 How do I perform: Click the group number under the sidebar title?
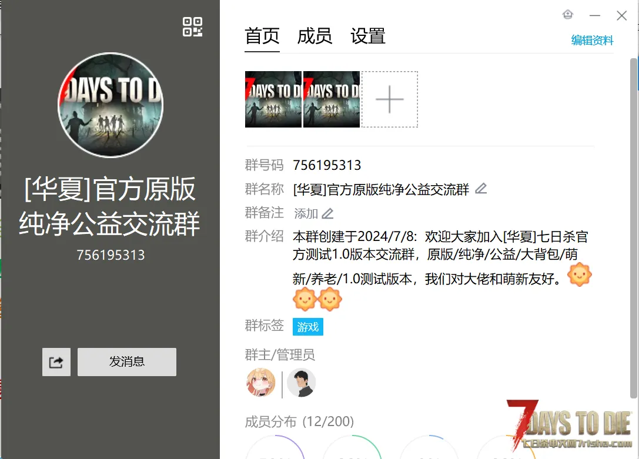(x=111, y=255)
